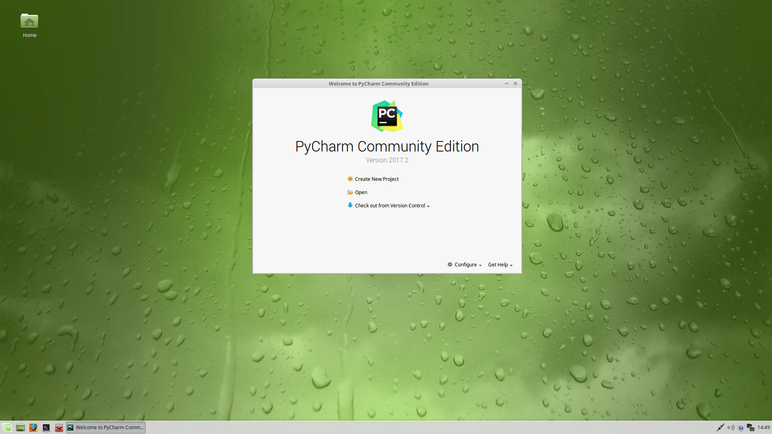Launch Firefox from the panel
This screenshot has height=434, width=772.
[x=33, y=428]
